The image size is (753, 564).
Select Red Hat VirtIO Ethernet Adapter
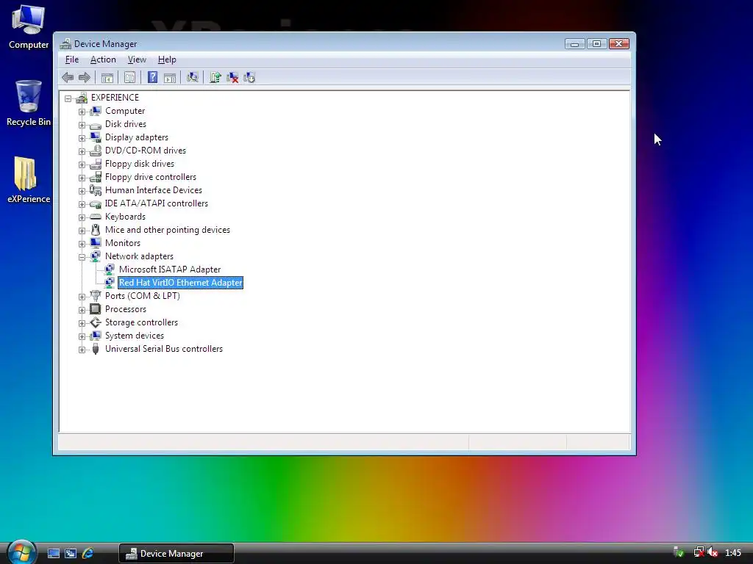click(x=181, y=283)
